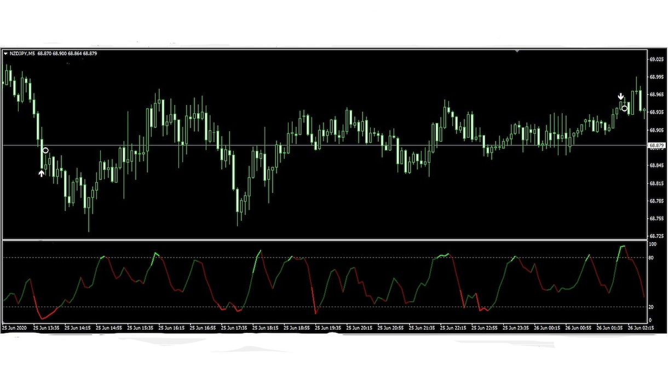Click the grey chart shift triangle marker

[x=517, y=51]
